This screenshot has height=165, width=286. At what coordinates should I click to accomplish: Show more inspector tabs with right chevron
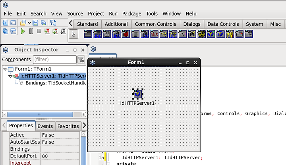click(x=84, y=125)
